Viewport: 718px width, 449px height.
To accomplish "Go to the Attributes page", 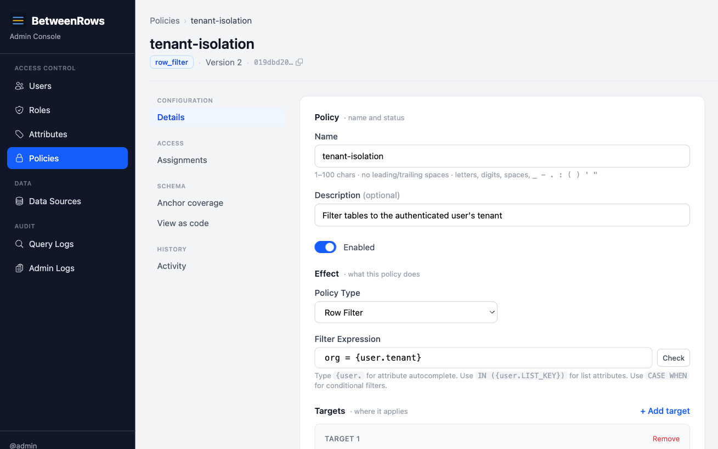I will coord(67,134).
